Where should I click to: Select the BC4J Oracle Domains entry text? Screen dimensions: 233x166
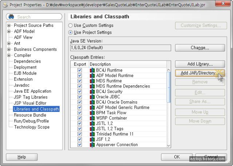[117, 102]
